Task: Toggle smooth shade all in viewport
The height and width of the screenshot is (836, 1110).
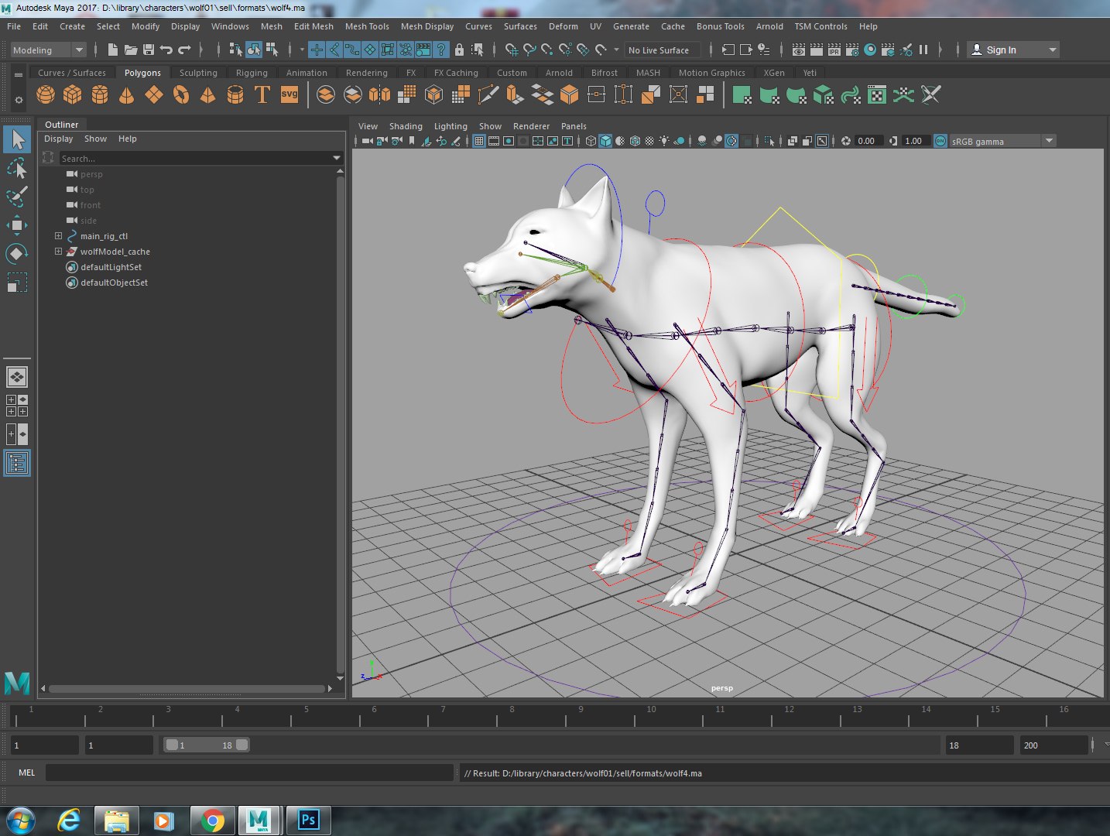Action: point(605,141)
